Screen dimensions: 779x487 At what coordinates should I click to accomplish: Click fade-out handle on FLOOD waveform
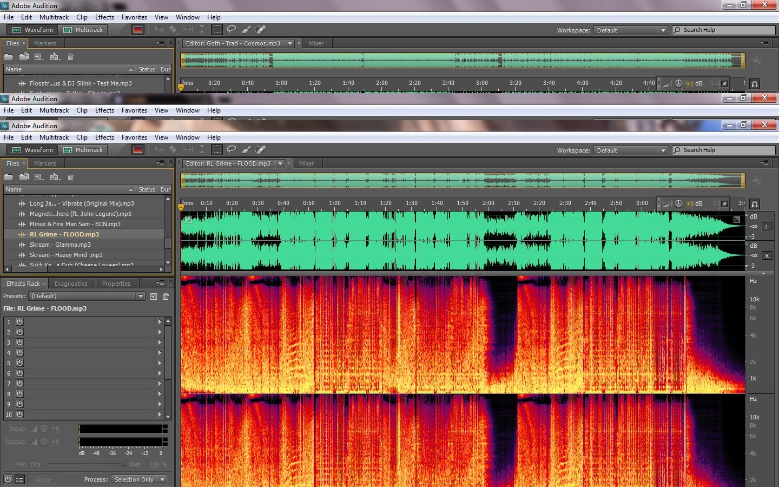point(737,220)
